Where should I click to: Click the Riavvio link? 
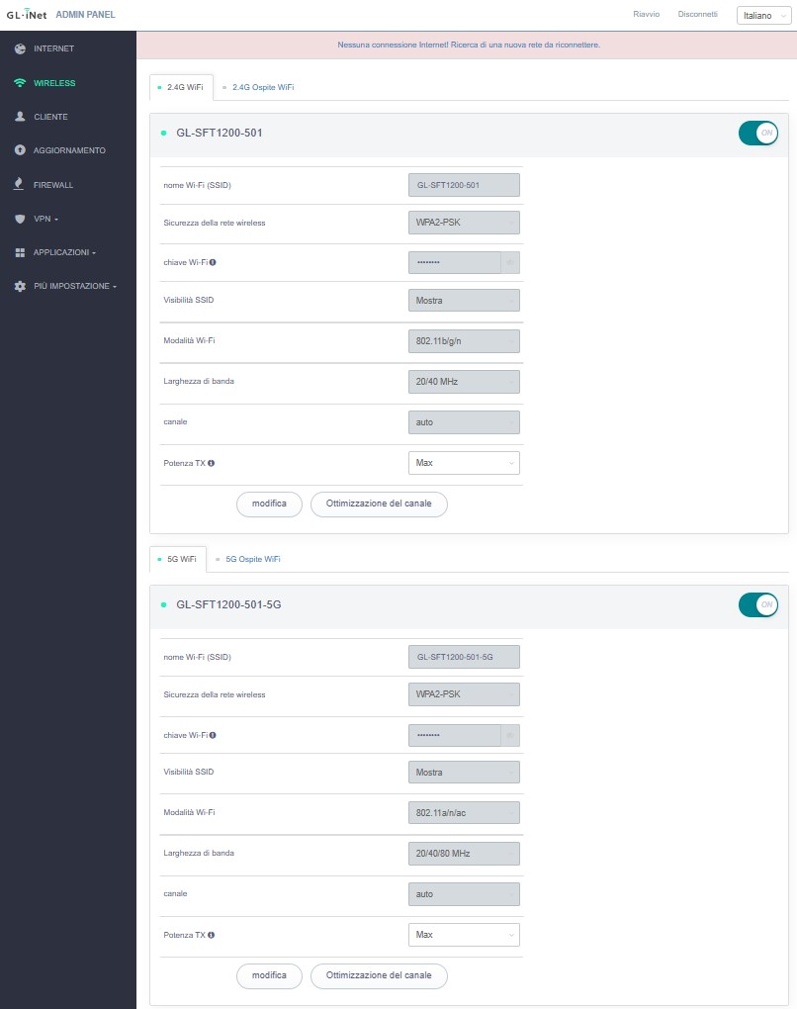click(646, 14)
